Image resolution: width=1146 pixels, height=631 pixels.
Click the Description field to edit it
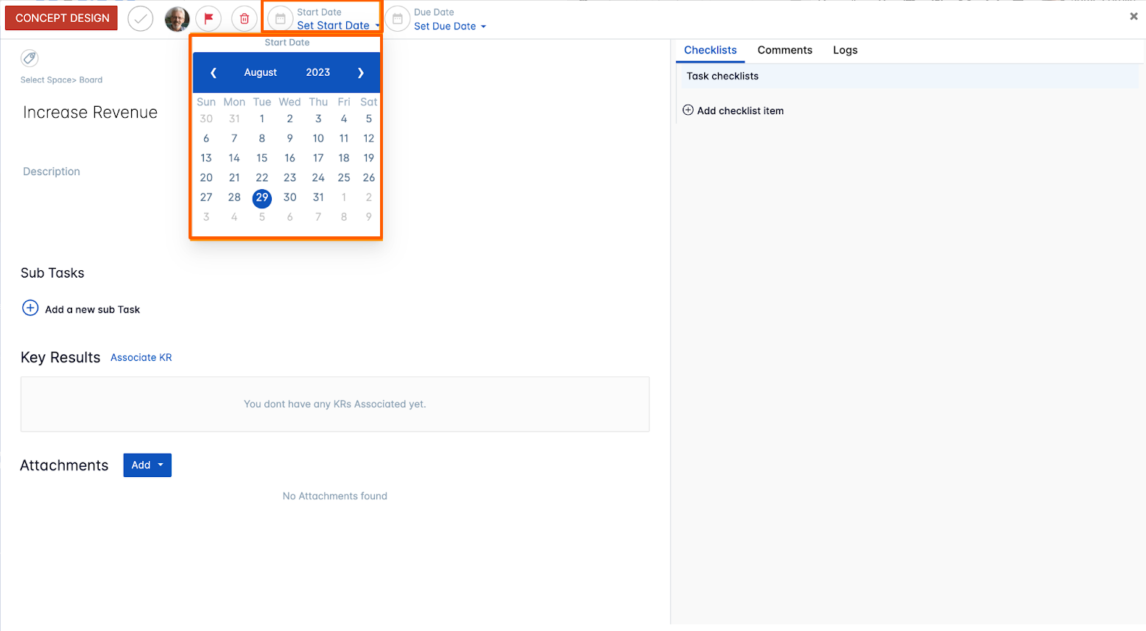tap(52, 172)
